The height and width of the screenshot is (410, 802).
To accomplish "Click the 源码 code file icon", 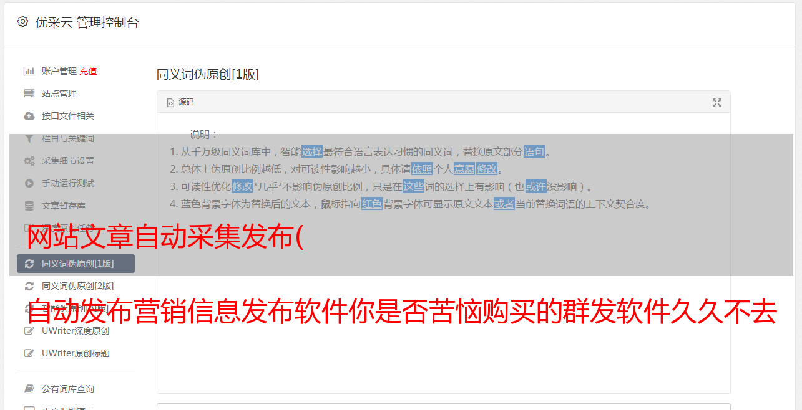I will pyautogui.click(x=170, y=103).
